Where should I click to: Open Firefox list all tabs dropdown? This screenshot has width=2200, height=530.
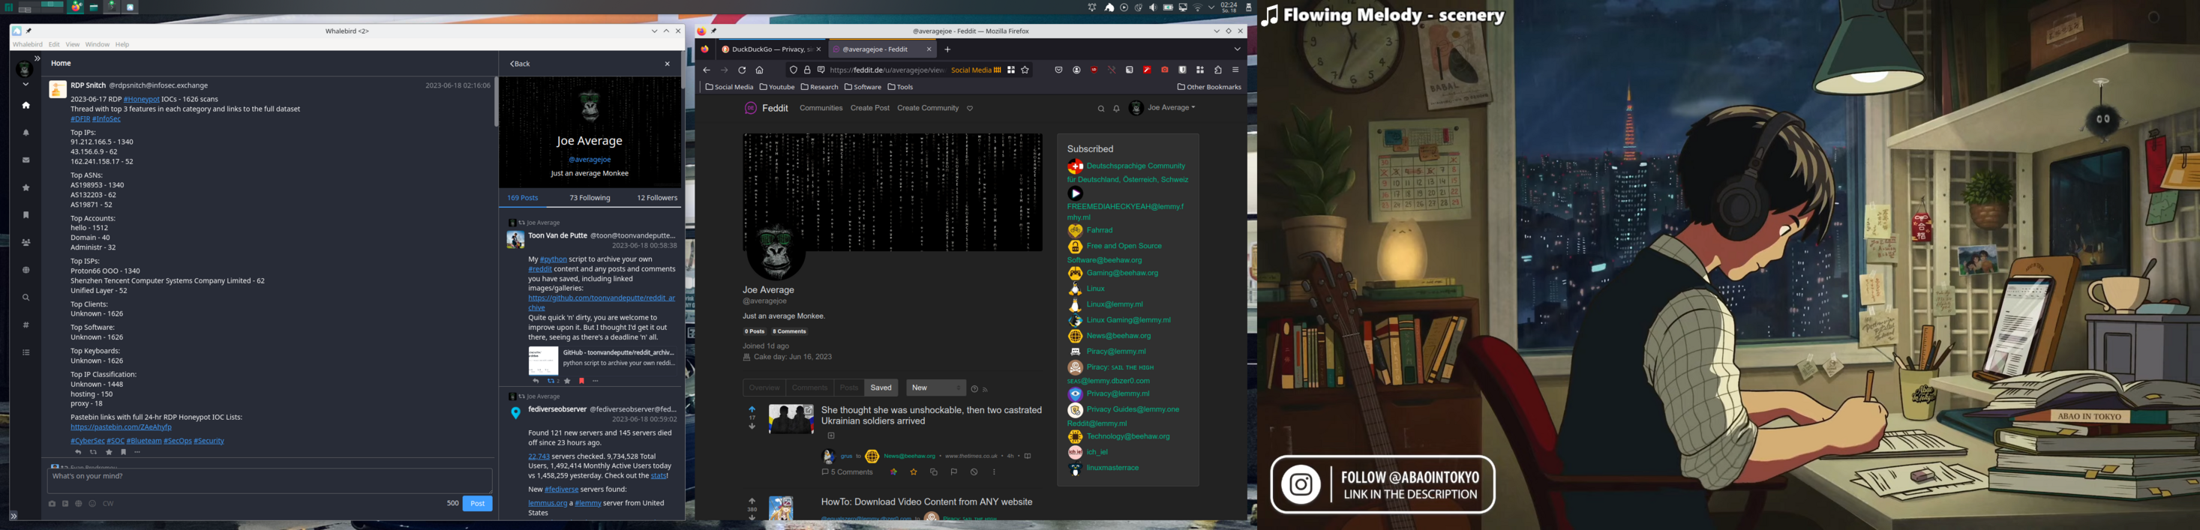(x=1237, y=49)
